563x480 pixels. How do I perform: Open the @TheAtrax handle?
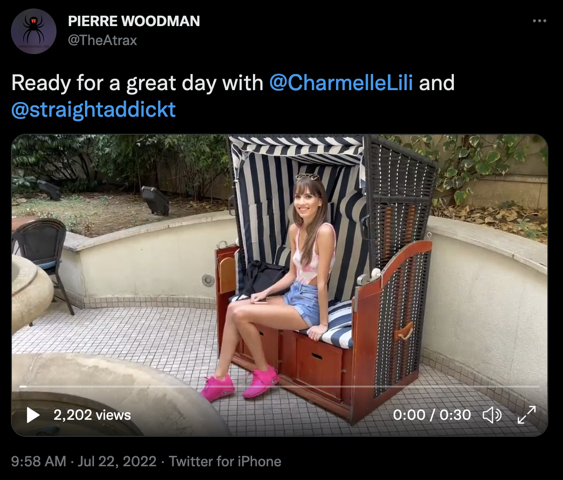[x=103, y=40]
